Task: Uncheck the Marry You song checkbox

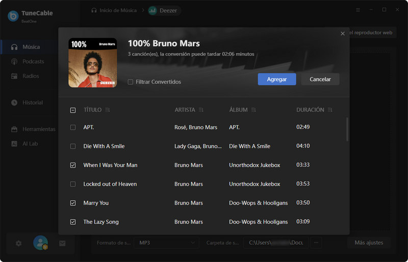Action: (73, 203)
